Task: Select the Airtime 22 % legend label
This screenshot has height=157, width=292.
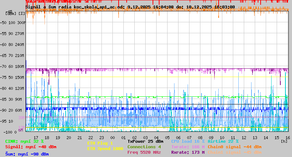Action: 223,141
